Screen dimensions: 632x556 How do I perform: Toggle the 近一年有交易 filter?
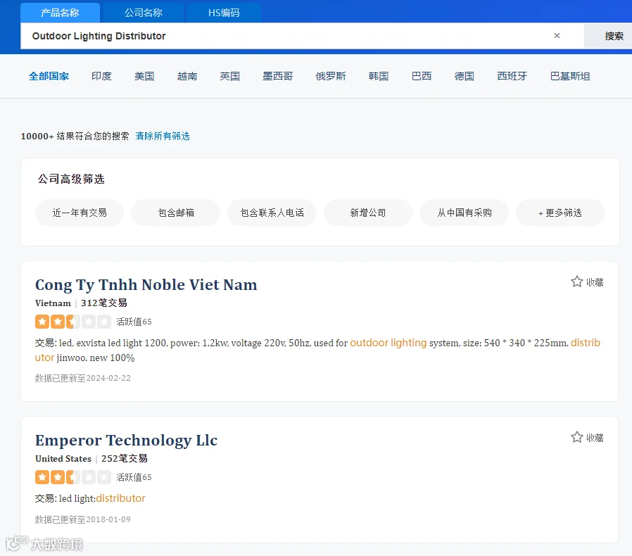(80, 213)
